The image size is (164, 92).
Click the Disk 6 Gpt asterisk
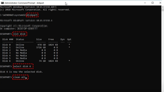point(69,61)
